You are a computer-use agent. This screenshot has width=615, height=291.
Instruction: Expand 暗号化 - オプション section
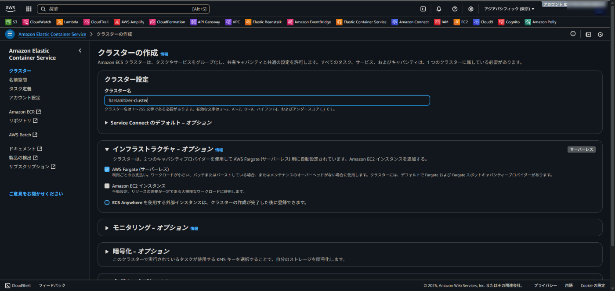pos(107,252)
